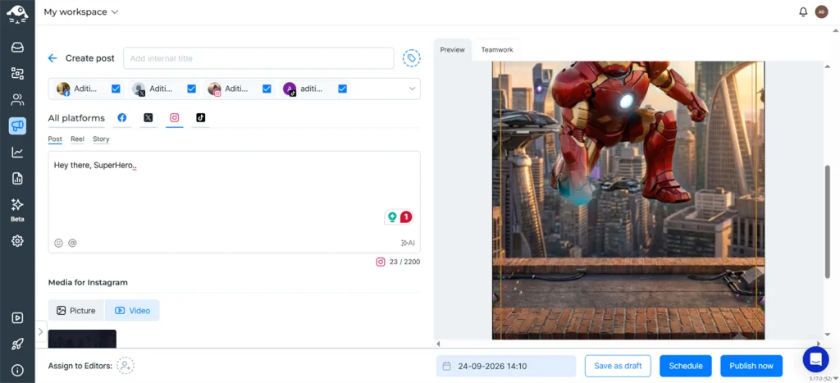Image resolution: width=840 pixels, height=383 pixels.
Task: Click the preview scroll right arrow
Action: pos(818,344)
